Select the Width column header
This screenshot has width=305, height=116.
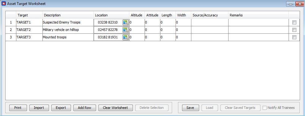183,15
